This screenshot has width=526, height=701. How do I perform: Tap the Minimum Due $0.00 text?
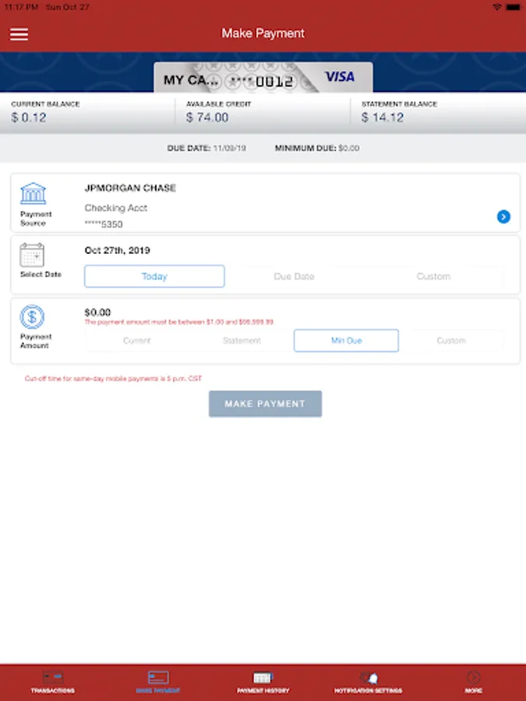coord(317,148)
